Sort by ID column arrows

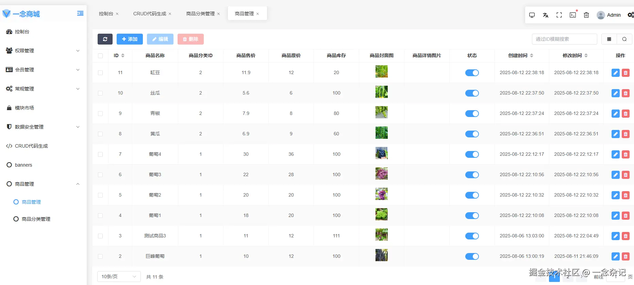pyautogui.click(x=123, y=55)
